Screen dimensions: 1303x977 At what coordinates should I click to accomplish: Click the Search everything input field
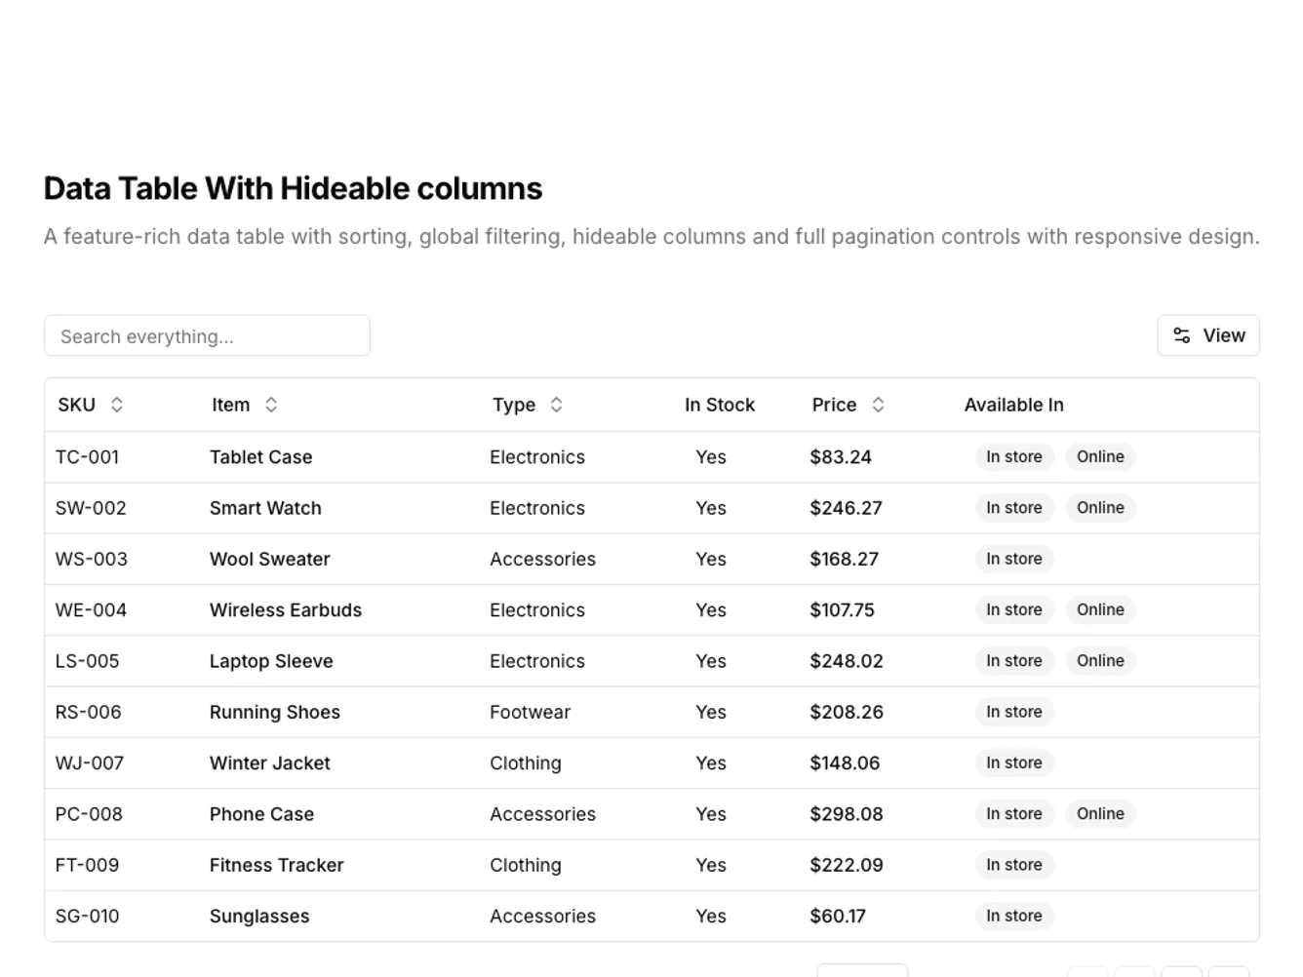207,335
